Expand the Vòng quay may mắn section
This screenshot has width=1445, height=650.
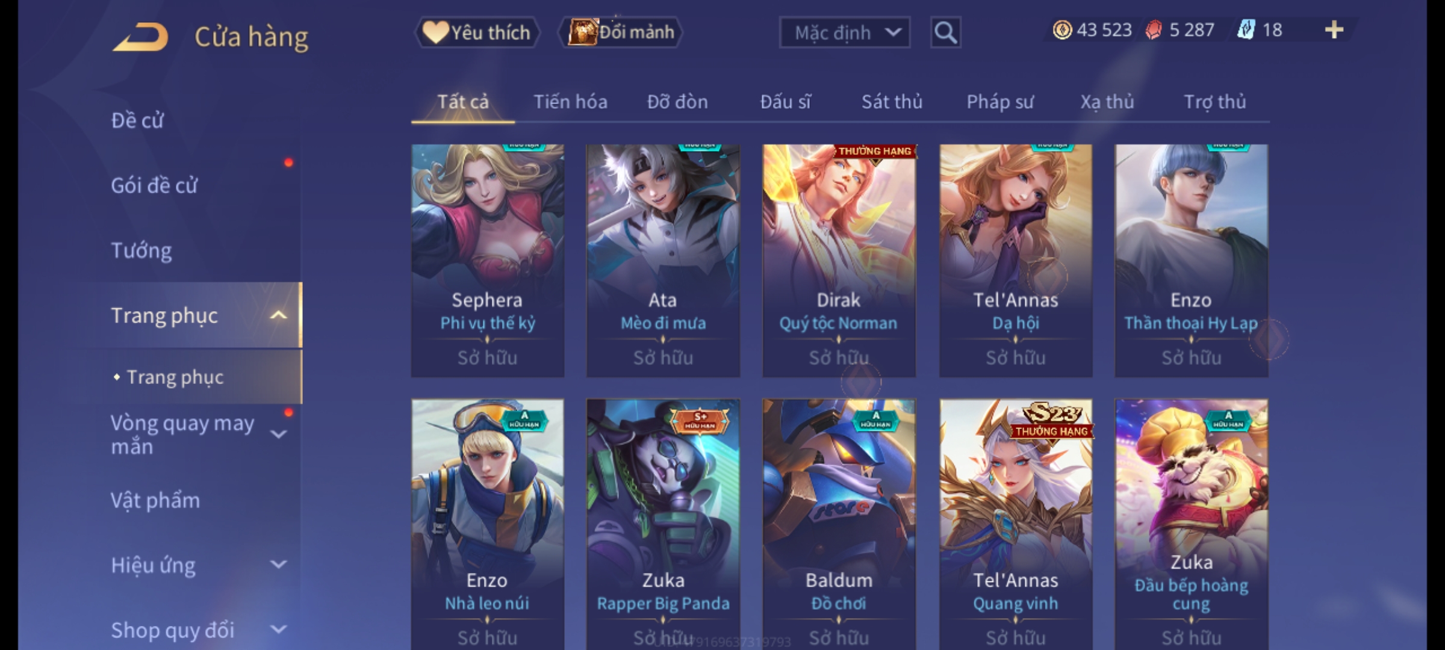(278, 434)
